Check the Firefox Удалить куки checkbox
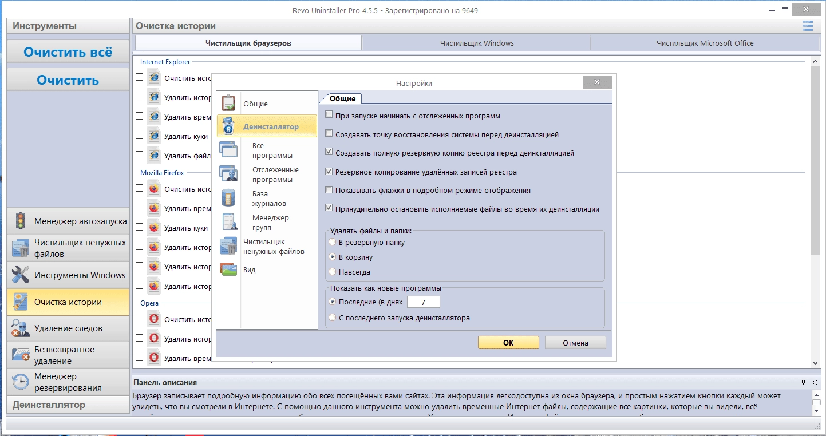This screenshot has height=436, width=826. click(x=139, y=227)
